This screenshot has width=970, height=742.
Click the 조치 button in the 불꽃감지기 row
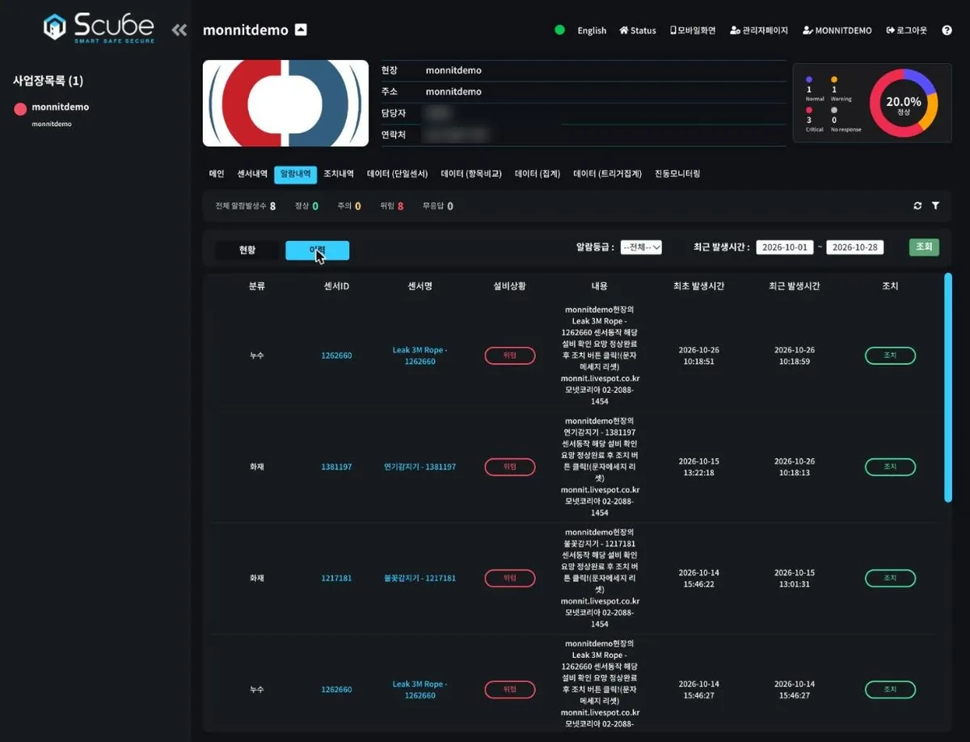[x=890, y=579]
